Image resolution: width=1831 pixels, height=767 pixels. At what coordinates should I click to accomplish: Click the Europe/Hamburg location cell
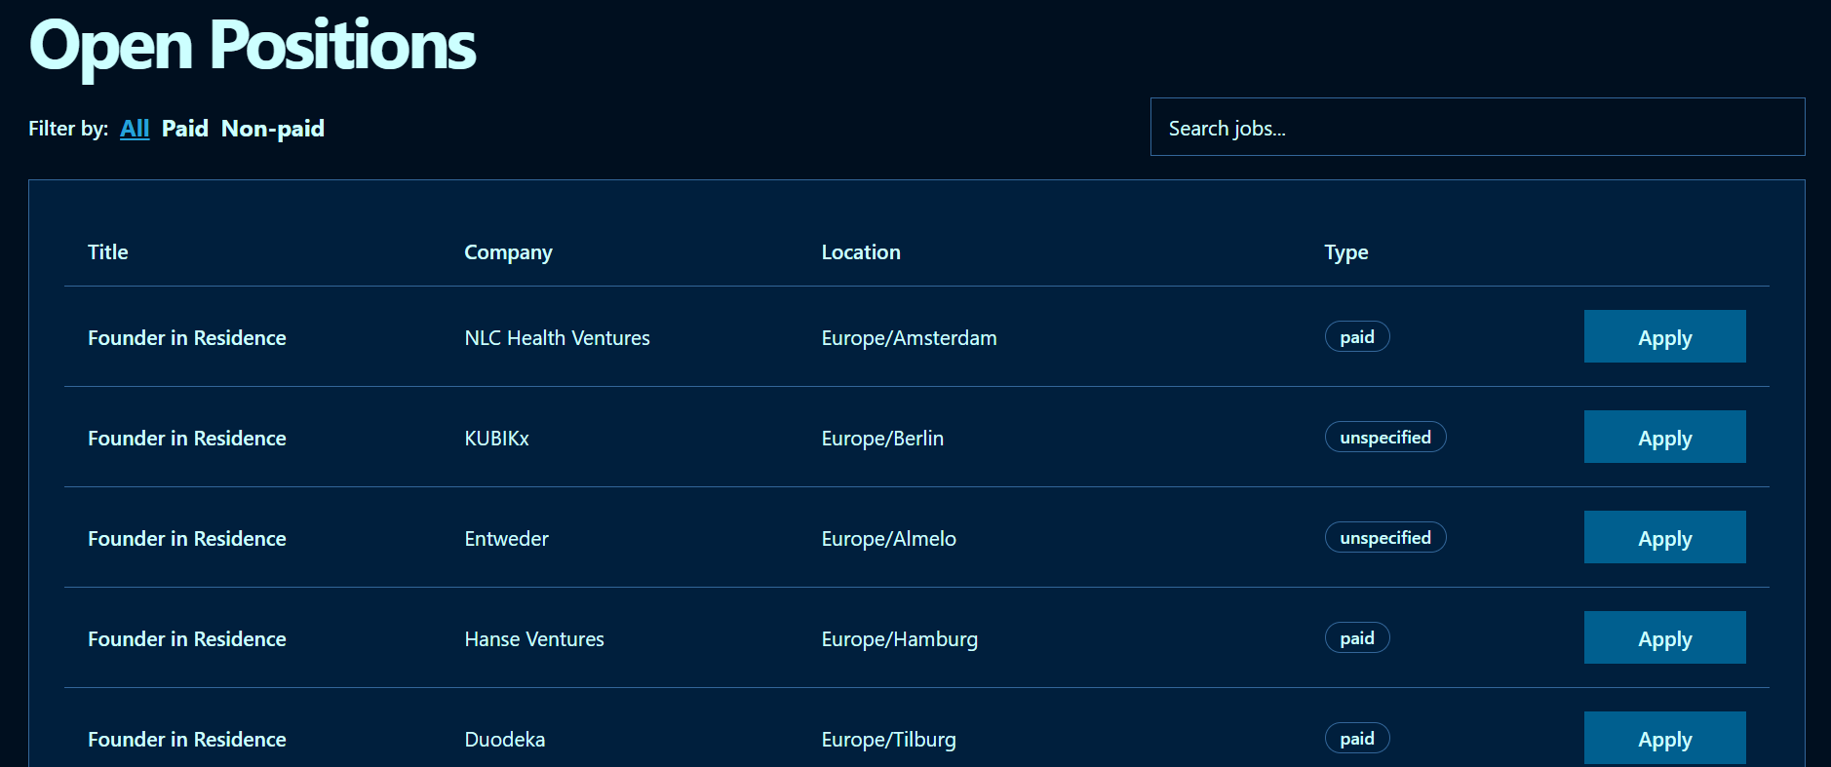(x=899, y=639)
